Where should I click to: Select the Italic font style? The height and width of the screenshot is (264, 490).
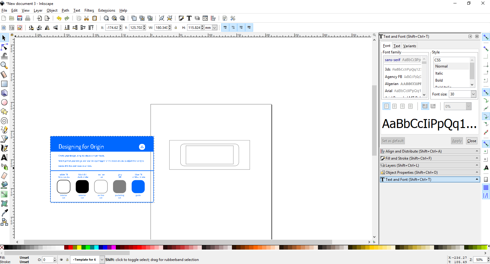[x=439, y=73]
